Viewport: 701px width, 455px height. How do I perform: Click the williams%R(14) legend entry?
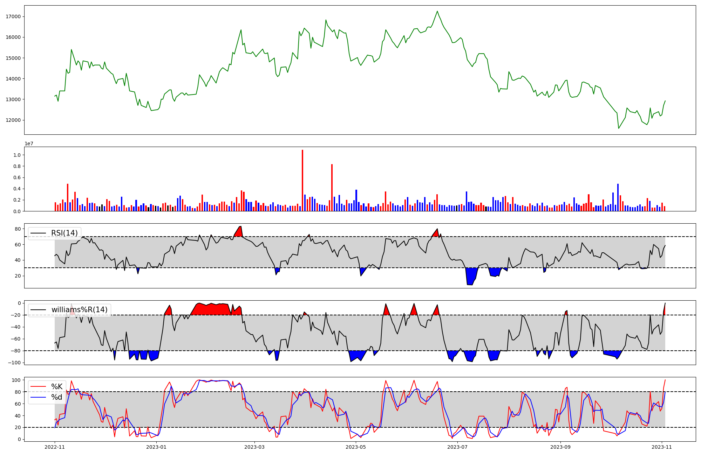[x=79, y=310]
